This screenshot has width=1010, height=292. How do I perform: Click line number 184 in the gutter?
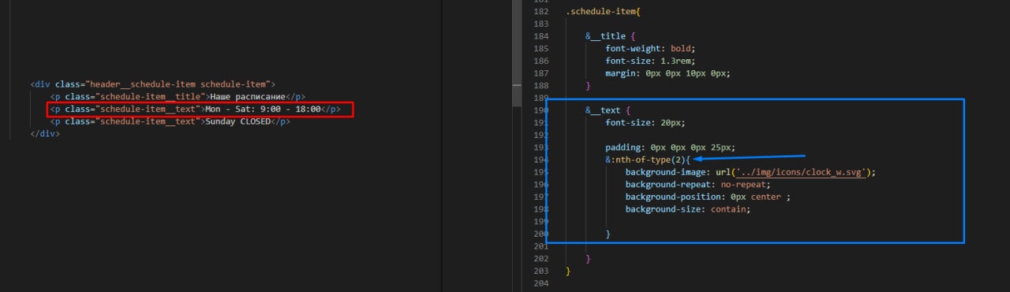pos(541,36)
